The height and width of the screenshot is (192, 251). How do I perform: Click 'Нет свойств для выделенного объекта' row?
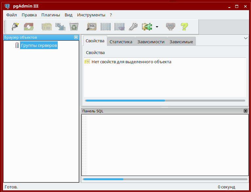click(x=165, y=62)
